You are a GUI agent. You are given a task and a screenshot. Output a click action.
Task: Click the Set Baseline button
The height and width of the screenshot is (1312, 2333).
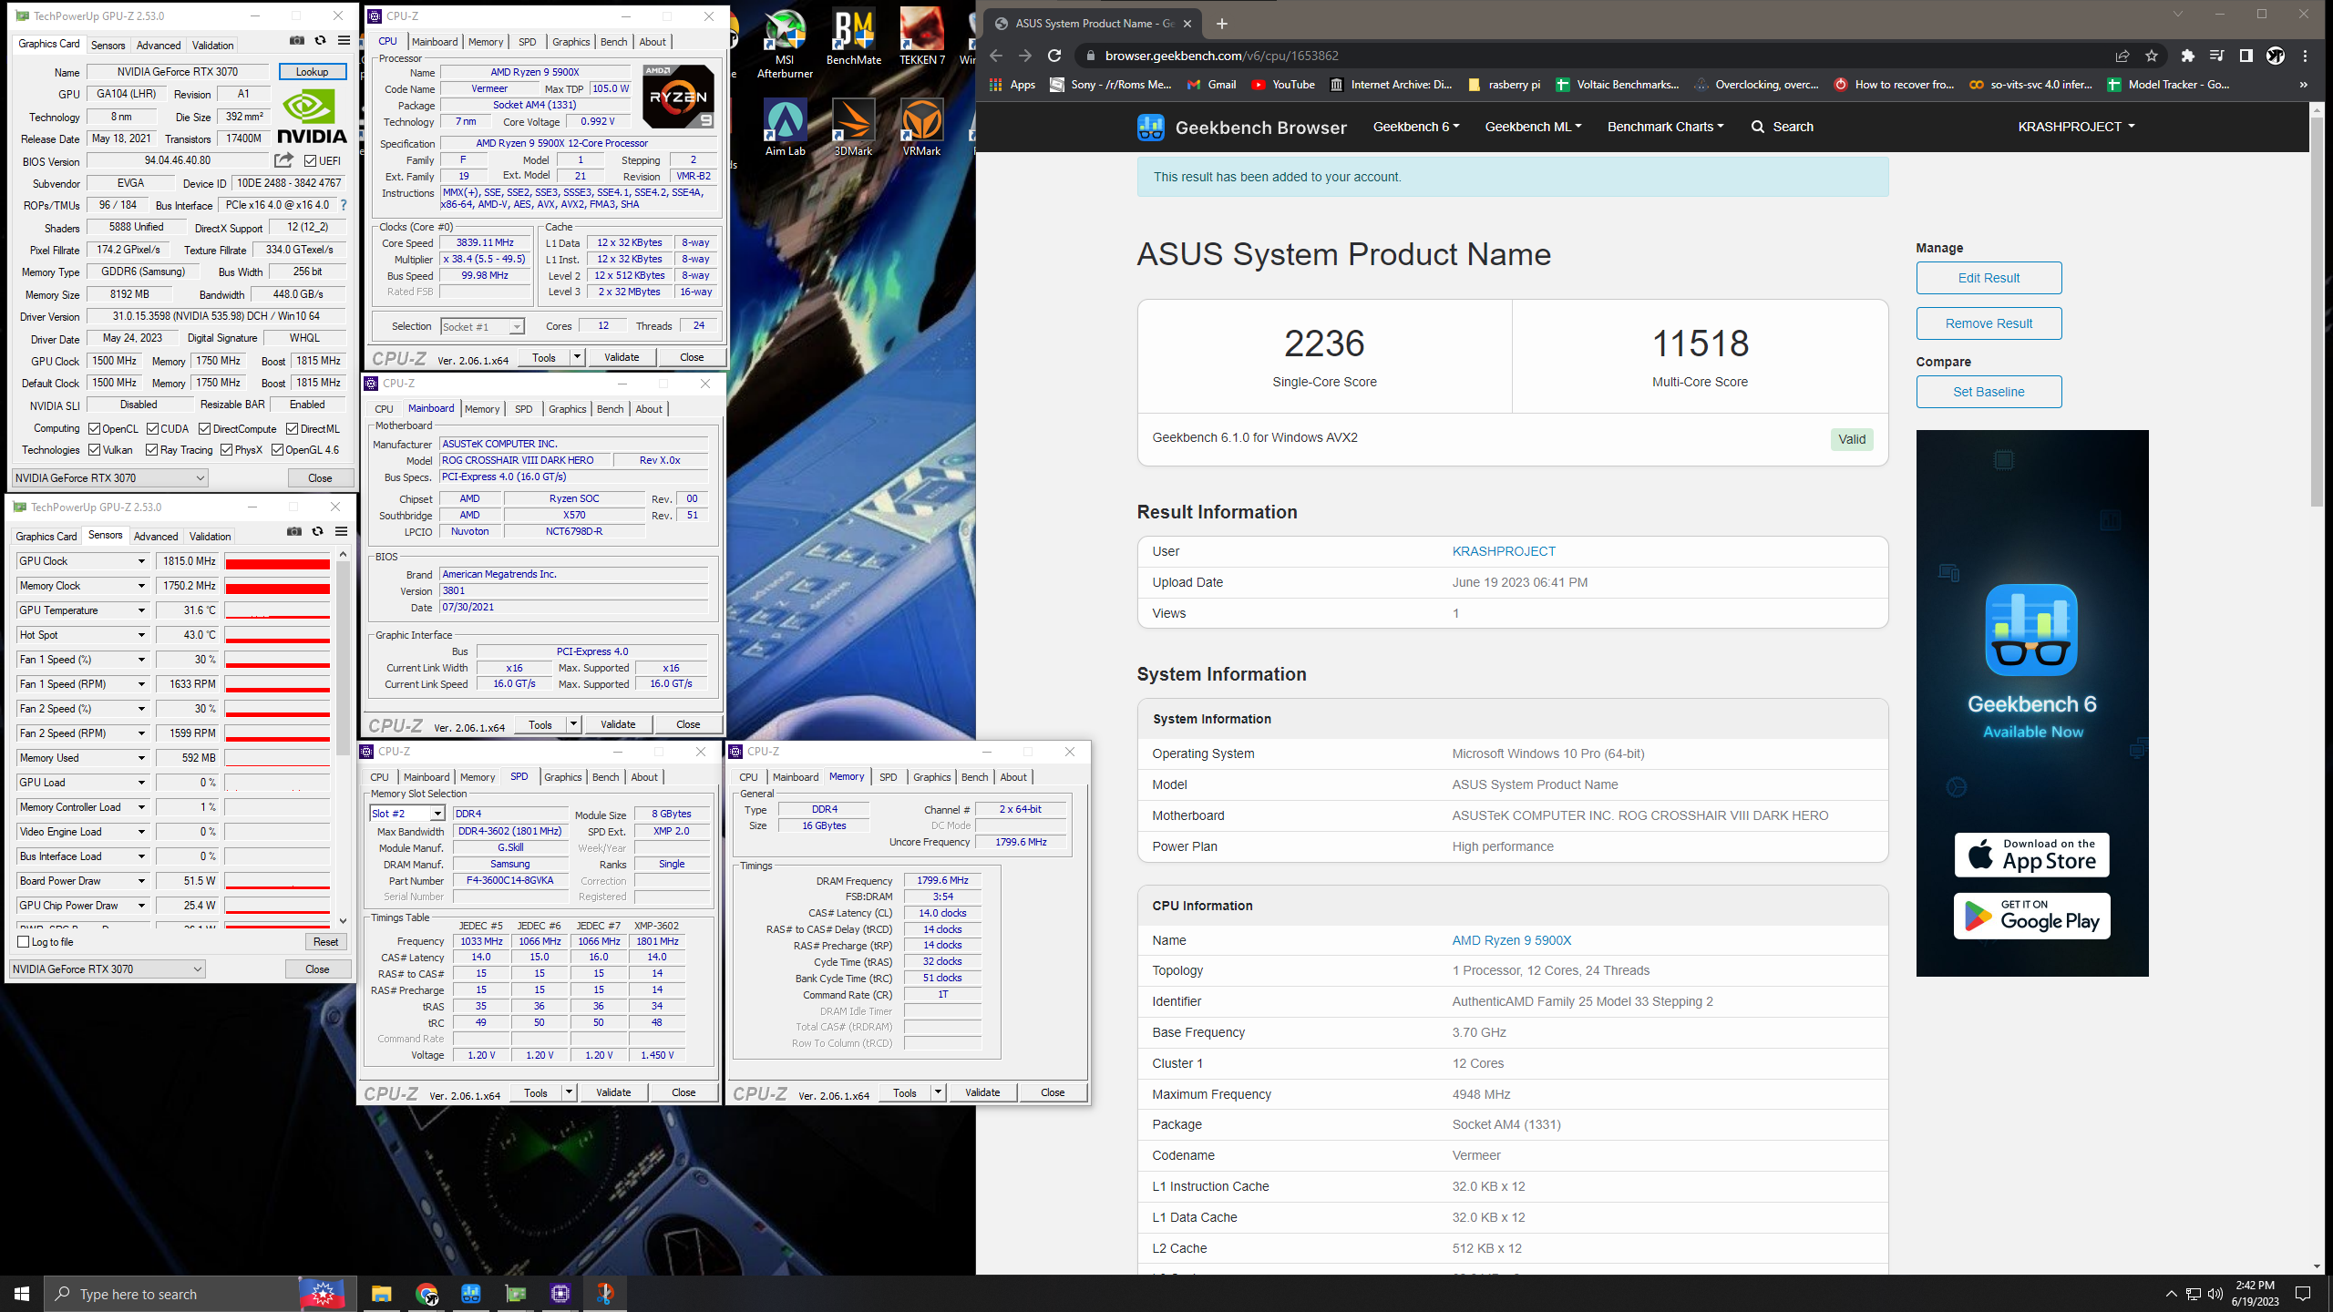1989,392
